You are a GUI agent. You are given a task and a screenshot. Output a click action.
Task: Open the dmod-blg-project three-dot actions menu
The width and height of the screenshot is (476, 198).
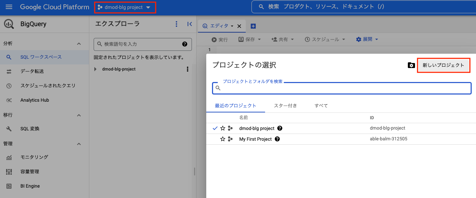[187, 69]
